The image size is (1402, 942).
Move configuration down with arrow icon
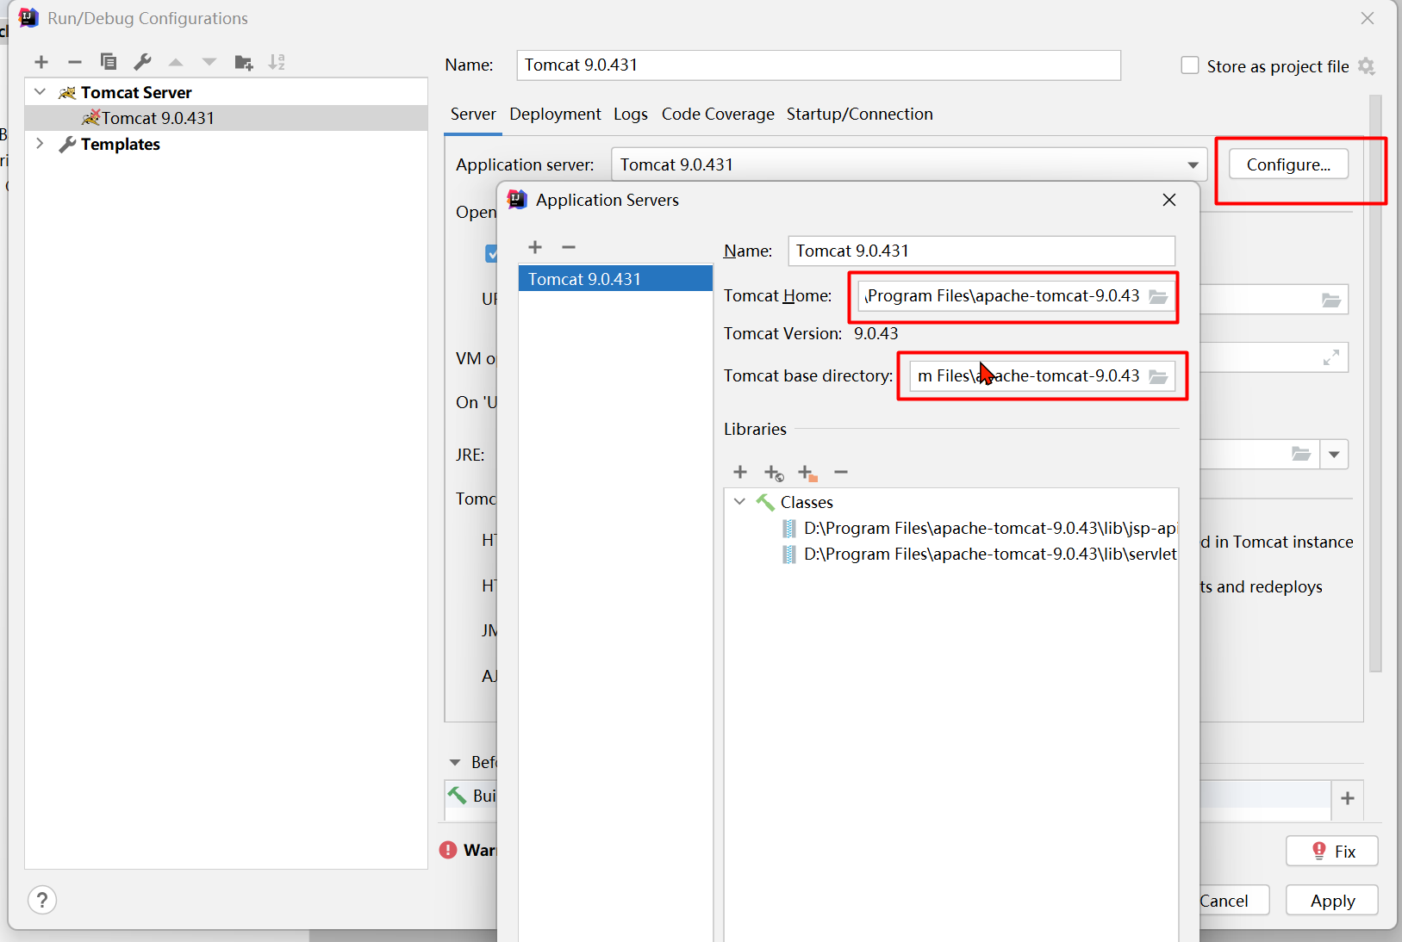pyautogui.click(x=209, y=62)
